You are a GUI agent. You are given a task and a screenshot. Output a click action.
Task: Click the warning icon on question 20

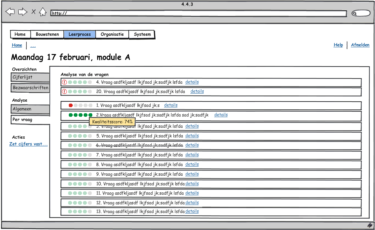tap(64, 92)
